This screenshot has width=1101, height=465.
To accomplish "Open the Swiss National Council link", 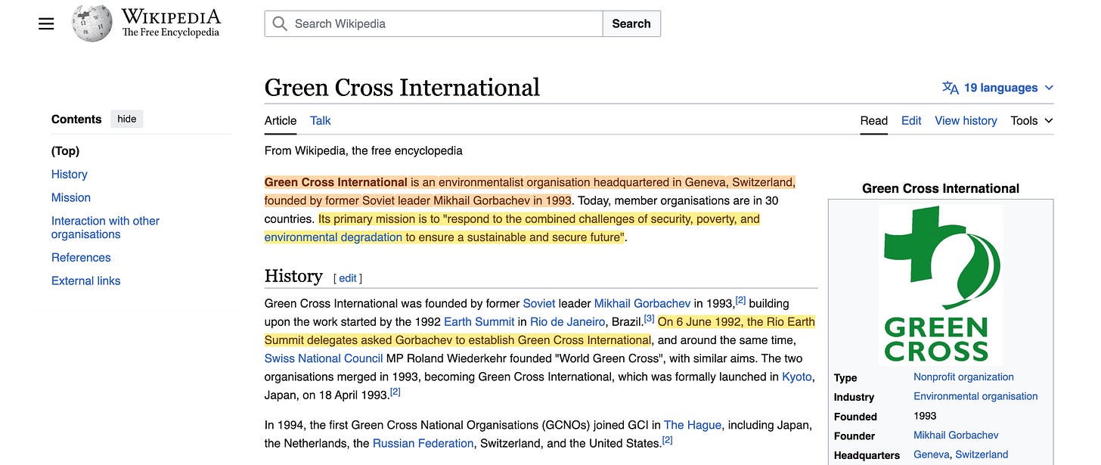I will click(324, 358).
